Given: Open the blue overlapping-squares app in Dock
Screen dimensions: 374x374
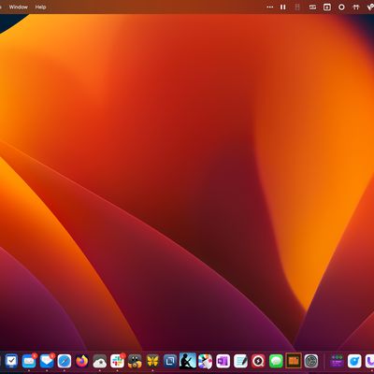Looking at the screenshot, I should (x=170, y=361).
